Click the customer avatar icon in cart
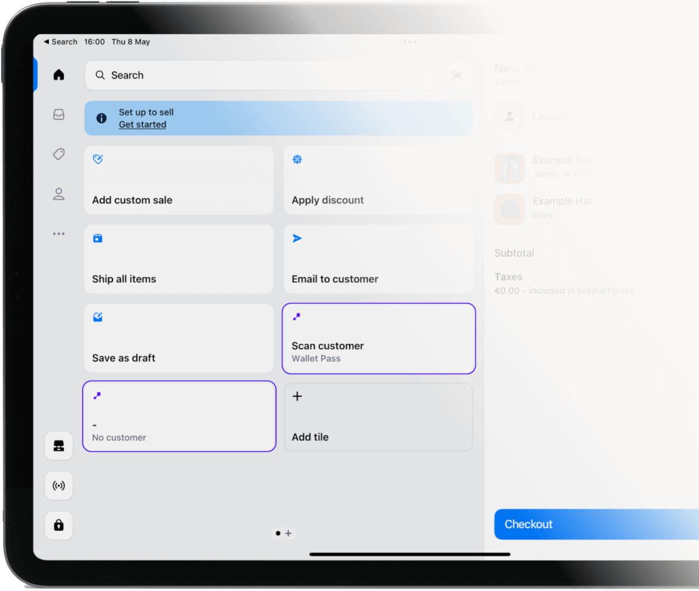This screenshot has width=699, height=591. pos(510,117)
